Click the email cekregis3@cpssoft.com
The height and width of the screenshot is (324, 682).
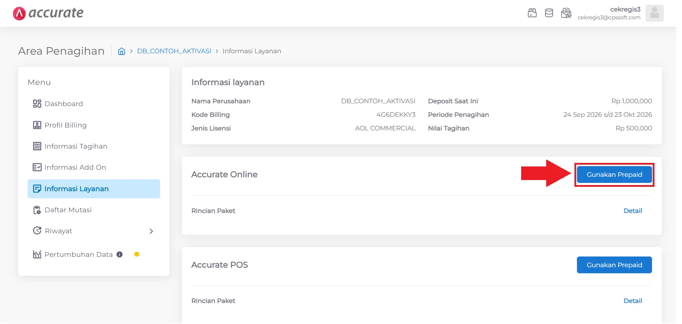(x=609, y=18)
